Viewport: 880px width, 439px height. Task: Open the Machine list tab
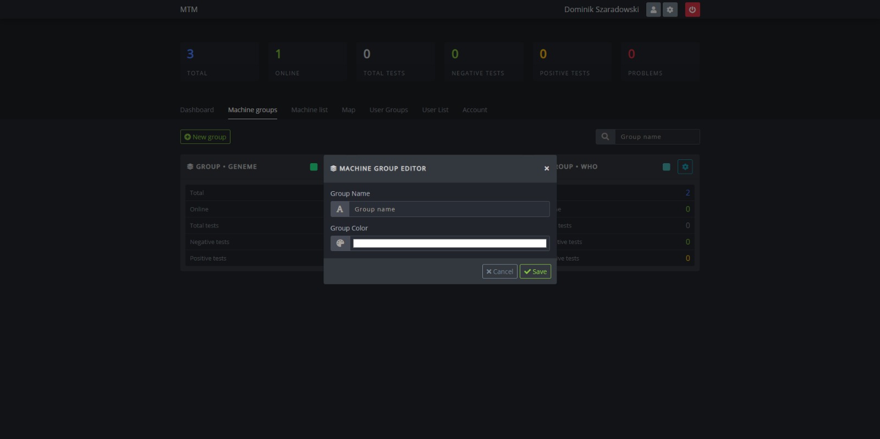point(309,110)
